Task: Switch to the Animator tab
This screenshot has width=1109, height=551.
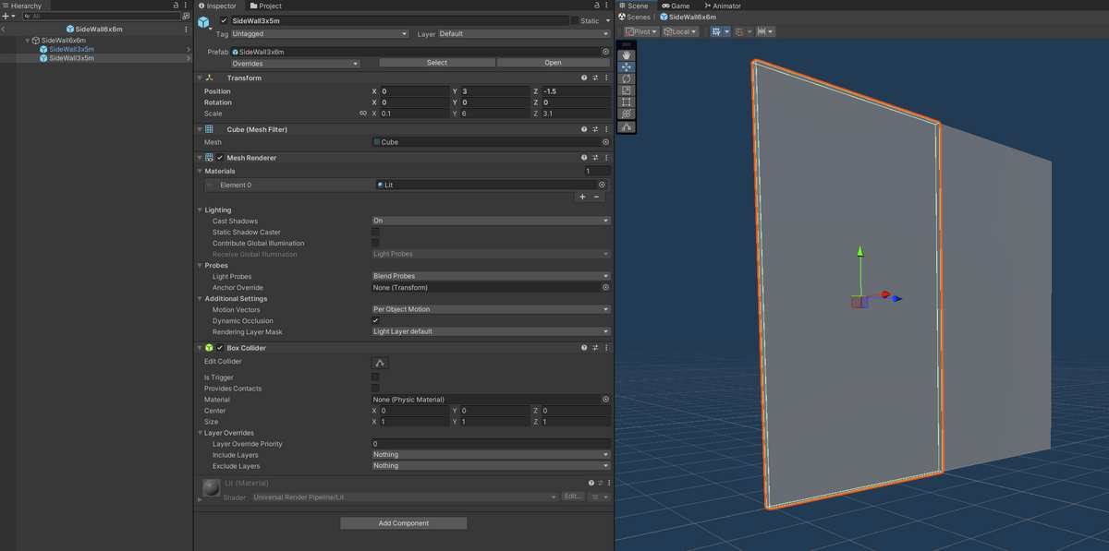Action: (723, 6)
